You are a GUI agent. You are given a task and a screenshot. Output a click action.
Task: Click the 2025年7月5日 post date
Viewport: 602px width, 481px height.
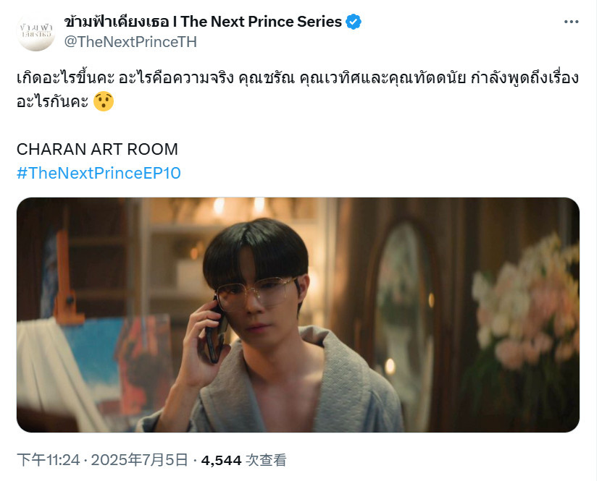139,460
